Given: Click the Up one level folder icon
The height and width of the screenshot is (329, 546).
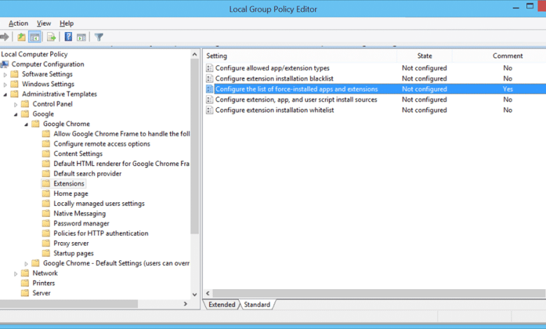Looking at the screenshot, I should point(21,36).
